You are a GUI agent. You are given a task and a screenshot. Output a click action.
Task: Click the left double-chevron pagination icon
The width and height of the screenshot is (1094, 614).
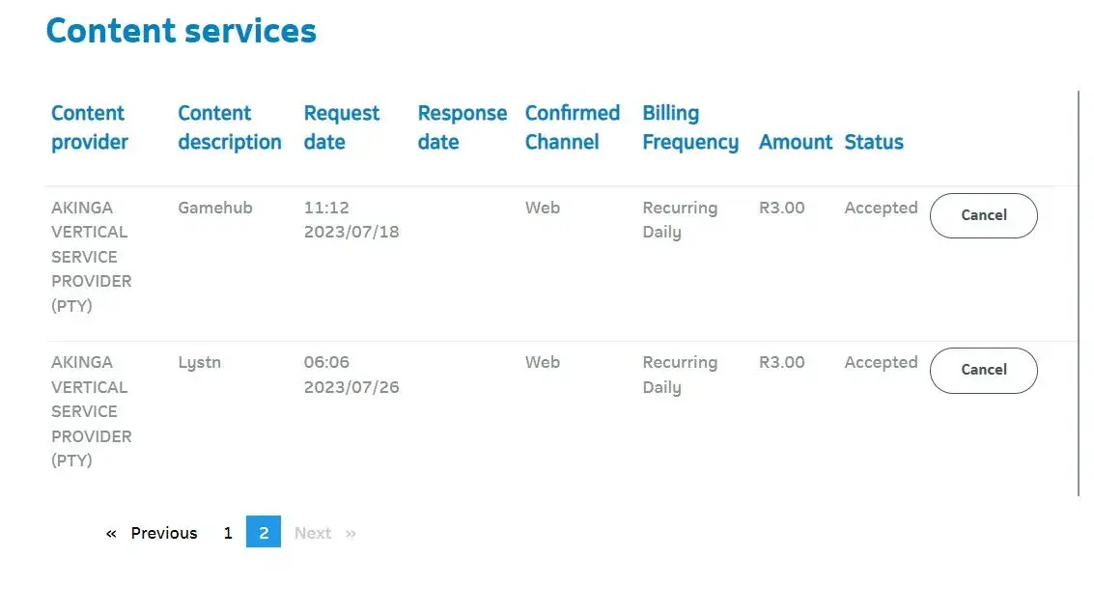pos(111,533)
